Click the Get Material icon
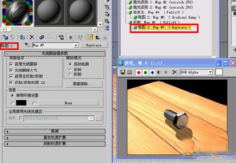The width and height of the screenshot is (236, 163). [6, 37]
